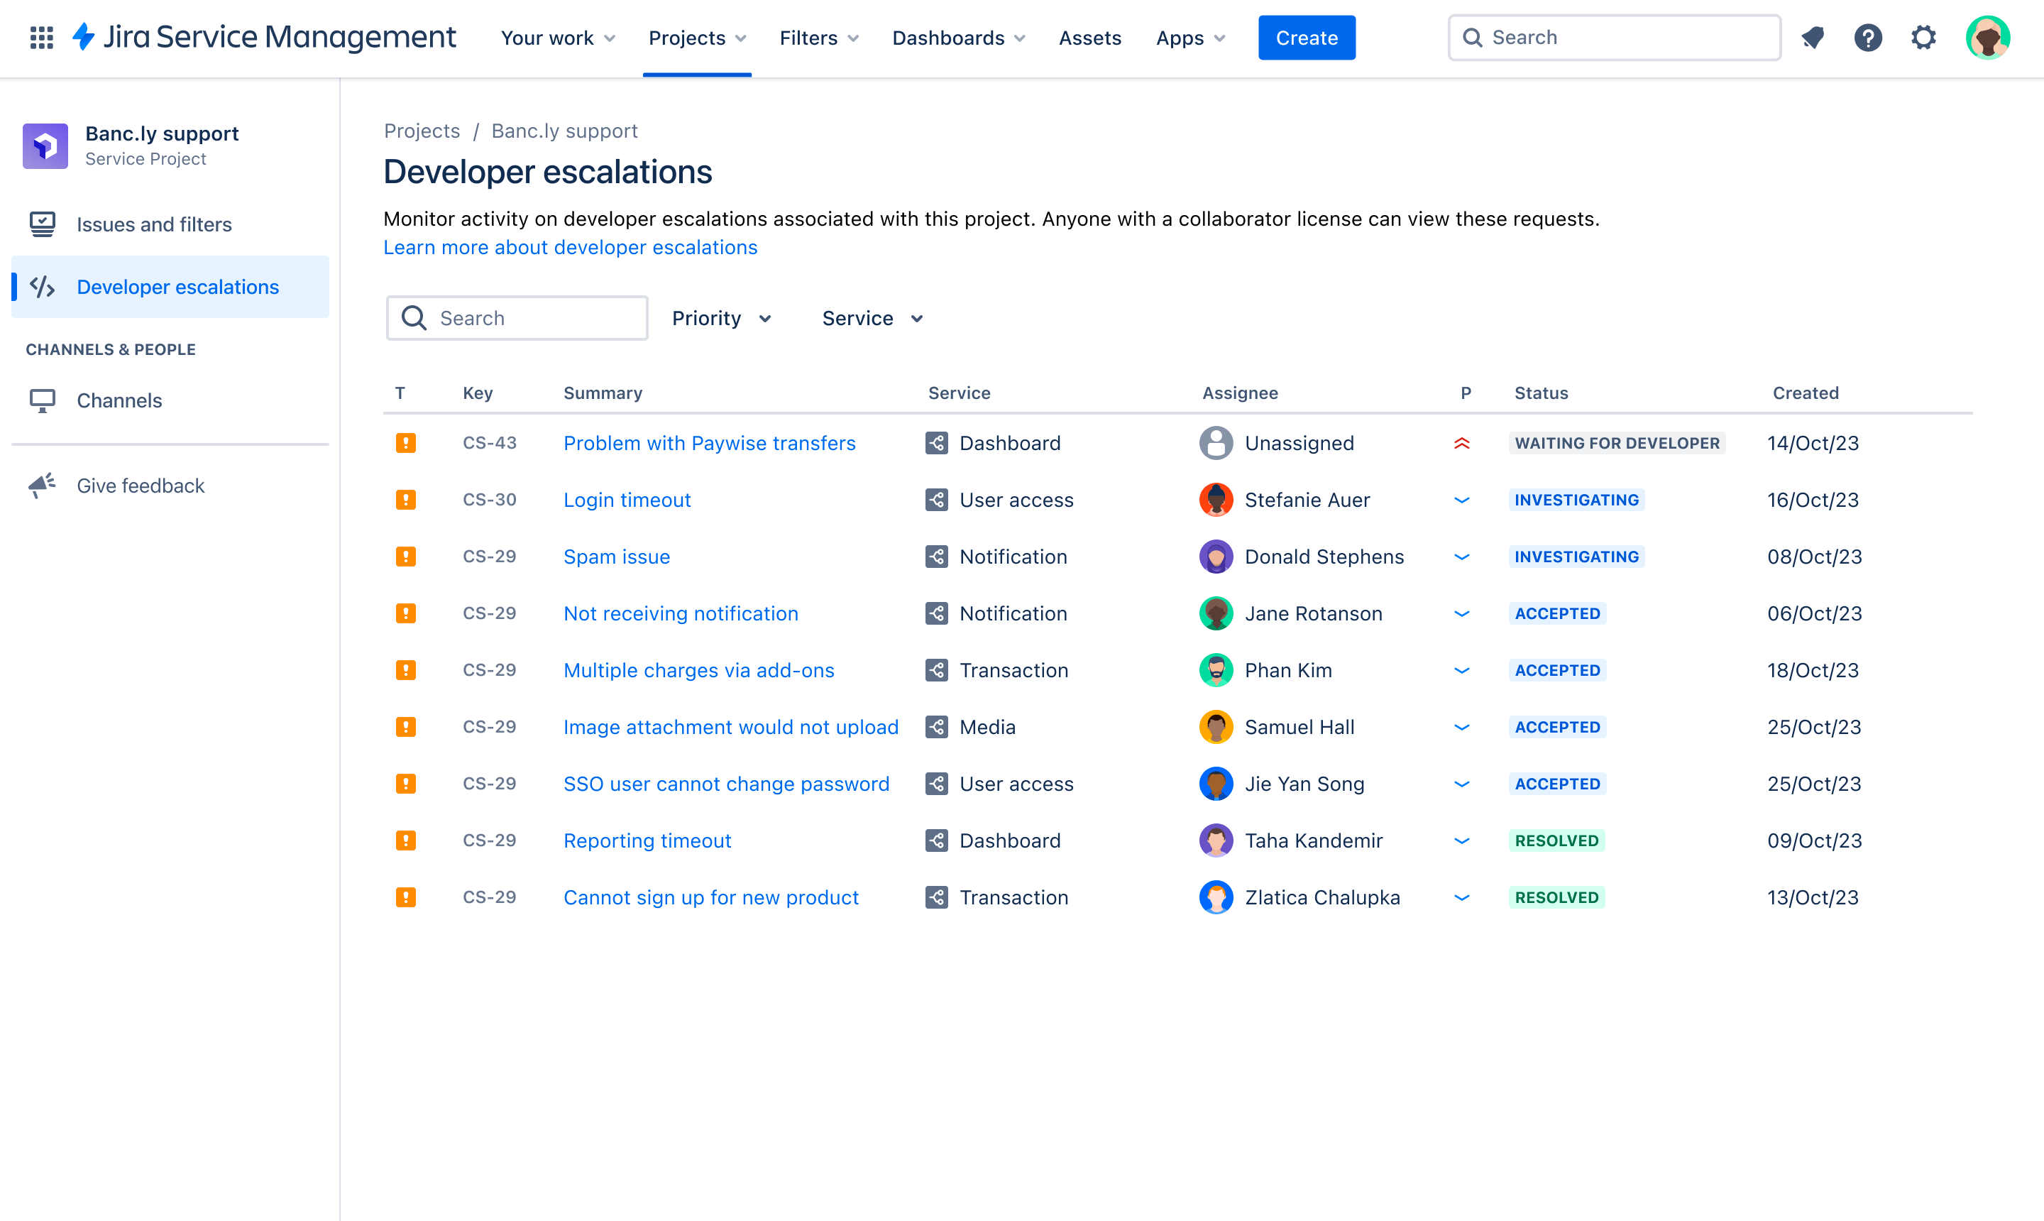Click the Issues and filters sidebar icon
The image size is (2044, 1221).
(x=42, y=224)
